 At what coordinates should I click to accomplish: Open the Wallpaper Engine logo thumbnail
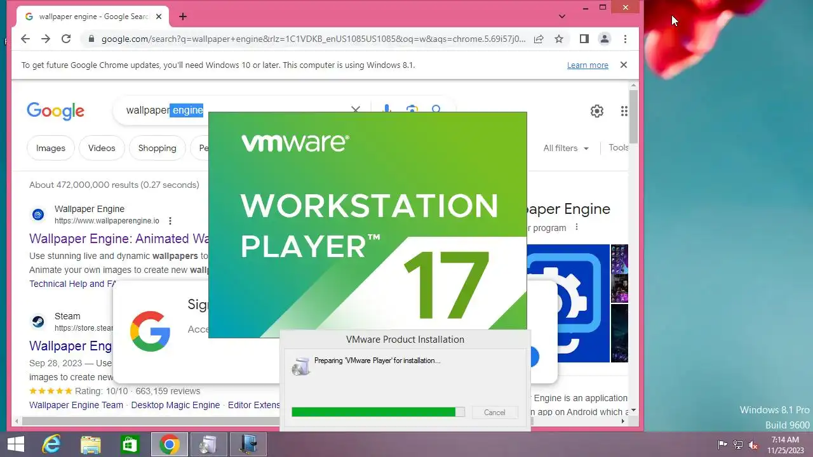tap(568, 303)
